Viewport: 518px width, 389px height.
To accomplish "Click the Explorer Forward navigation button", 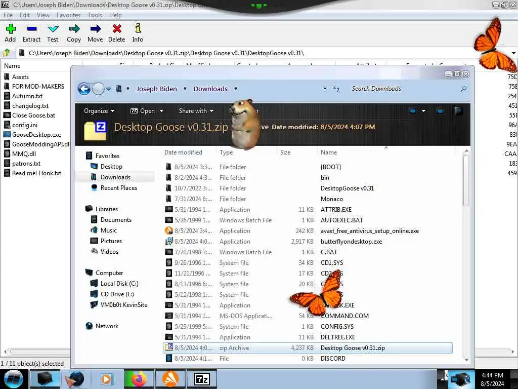I will pyautogui.click(x=98, y=89).
